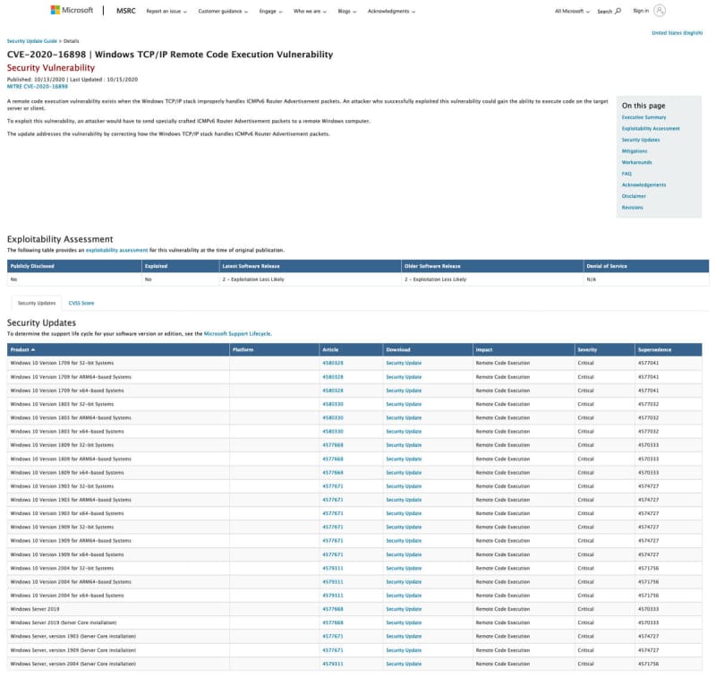The image size is (716, 678).
Task: Open the Sign in account avatar icon
Action: 660,11
